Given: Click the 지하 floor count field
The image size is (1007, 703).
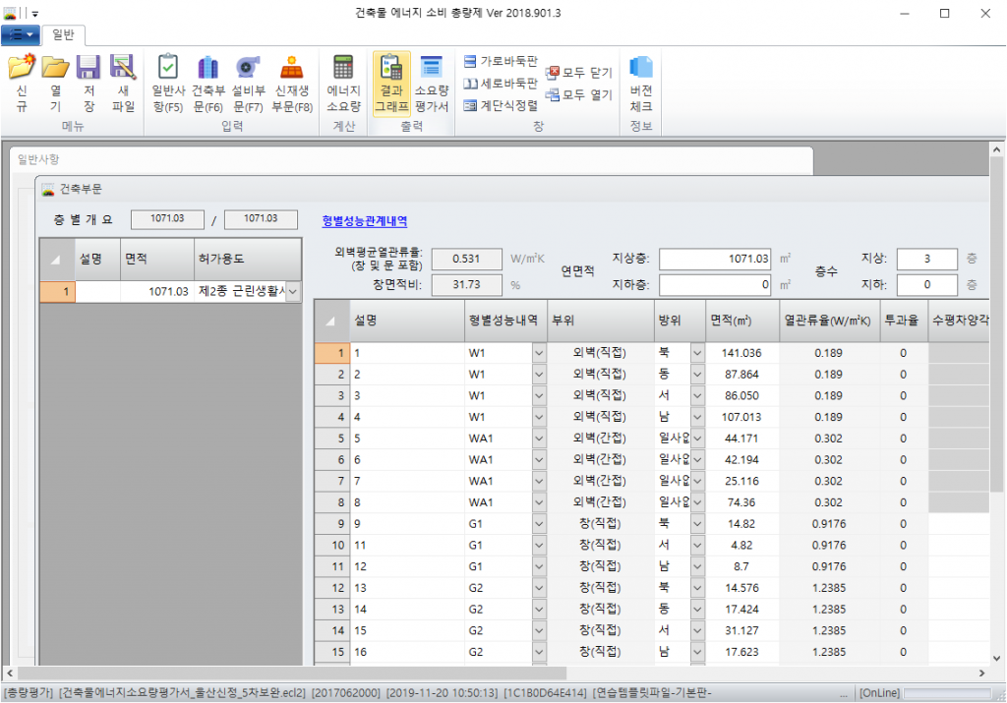Looking at the screenshot, I should (x=926, y=284).
